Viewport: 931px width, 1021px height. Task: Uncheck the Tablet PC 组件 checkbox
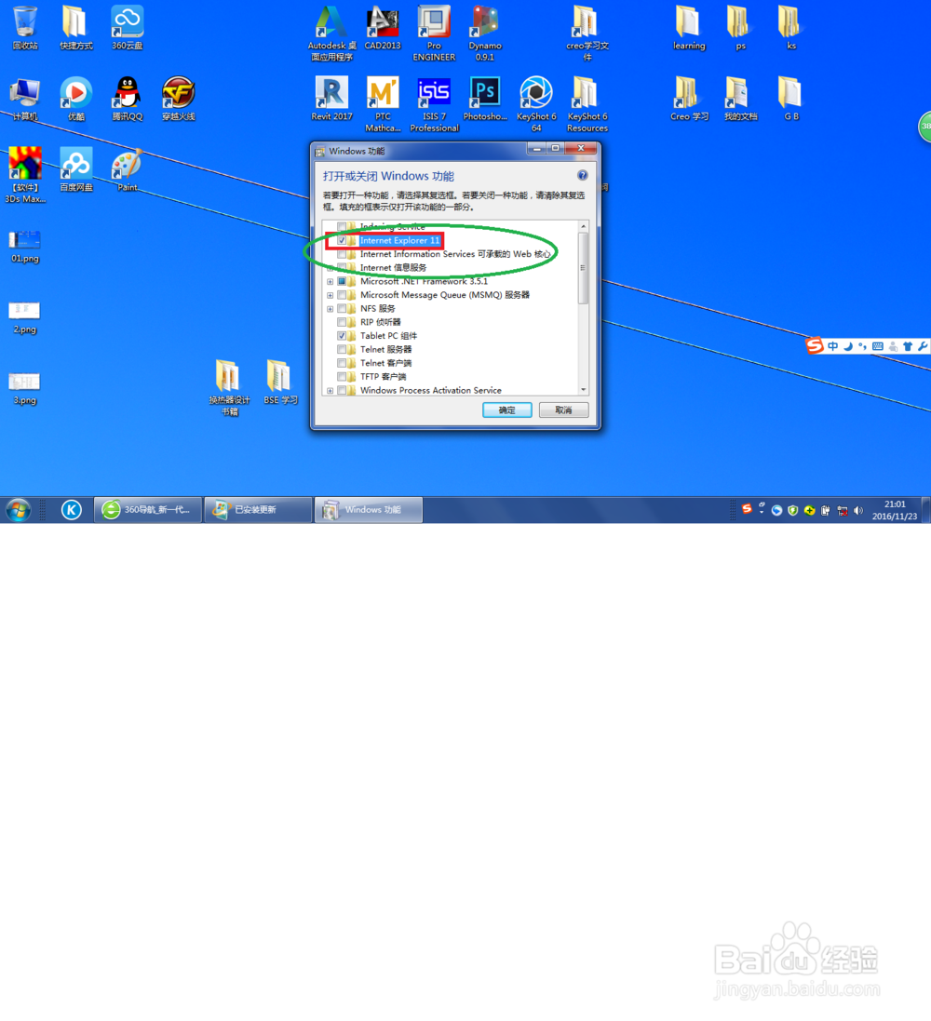pos(342,336)
